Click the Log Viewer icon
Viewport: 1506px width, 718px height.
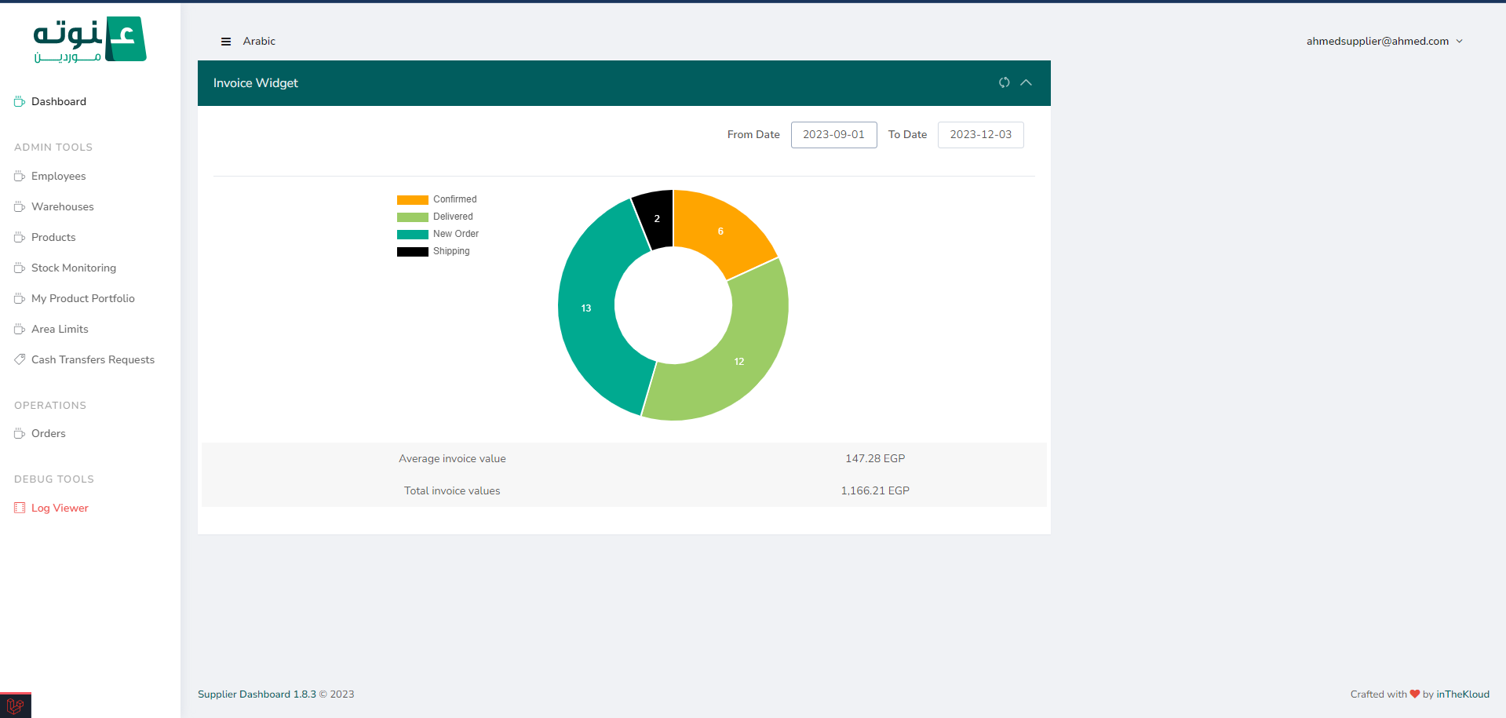[x=20, y=508]
